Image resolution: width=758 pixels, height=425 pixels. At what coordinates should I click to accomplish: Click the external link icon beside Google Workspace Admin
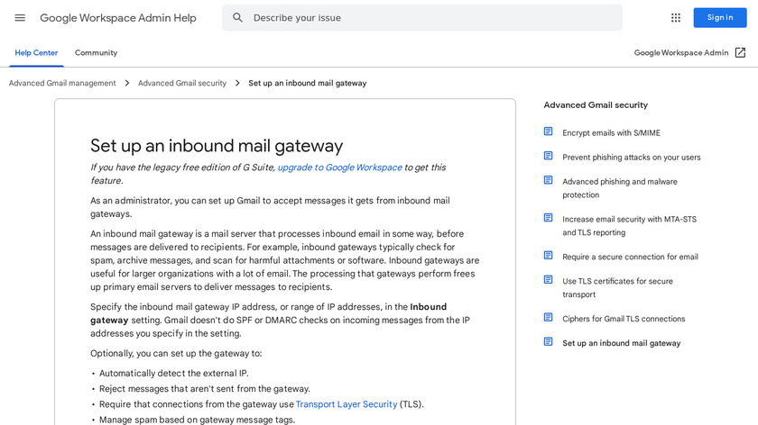click(x=740, y=53)
